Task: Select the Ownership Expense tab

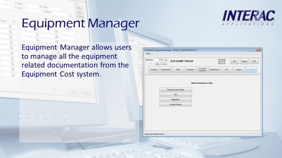Action: coord(202,70)
